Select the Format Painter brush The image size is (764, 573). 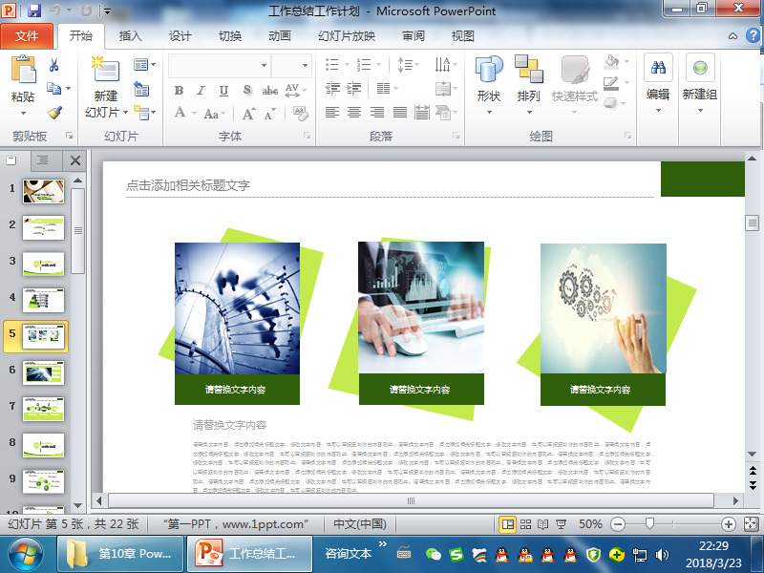(54, 112)
